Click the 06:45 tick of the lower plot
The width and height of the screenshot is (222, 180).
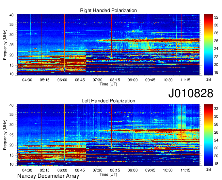(x=80, y=170)
